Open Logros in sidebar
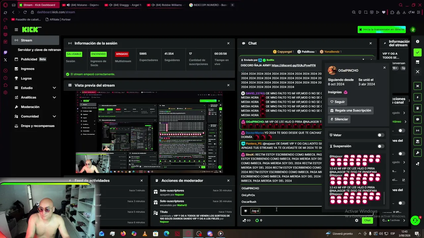This screenshot has height=238, width=424. tap(35, 78)
